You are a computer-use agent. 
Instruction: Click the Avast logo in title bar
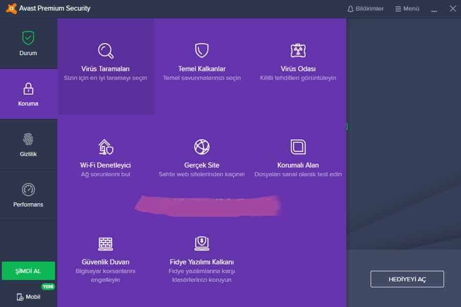(9, 9)
